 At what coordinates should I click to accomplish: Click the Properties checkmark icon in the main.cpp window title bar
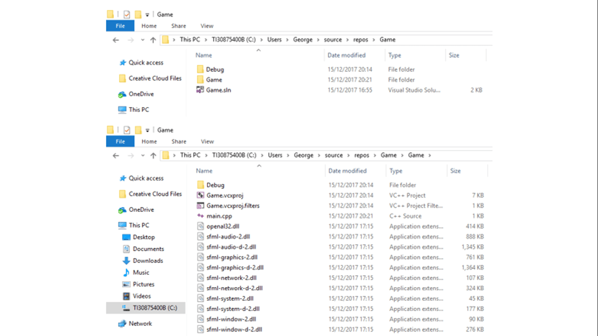[127, 130]
